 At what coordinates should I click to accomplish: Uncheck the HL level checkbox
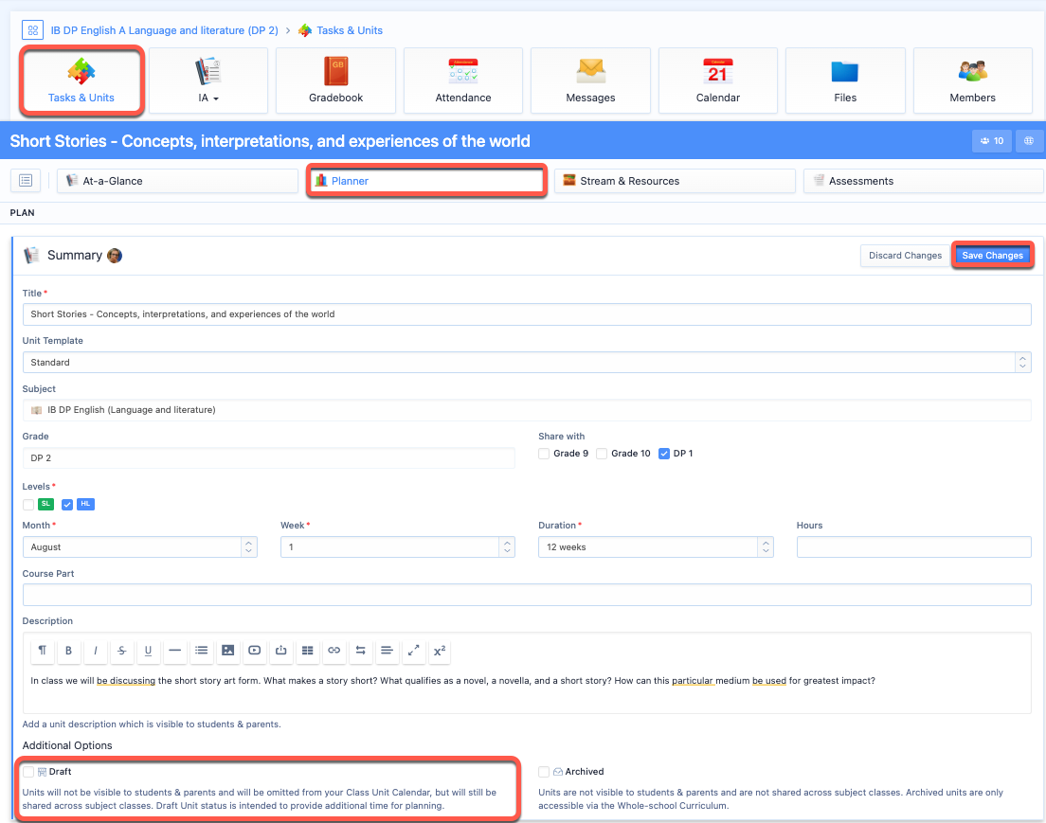tap(67, 505)
